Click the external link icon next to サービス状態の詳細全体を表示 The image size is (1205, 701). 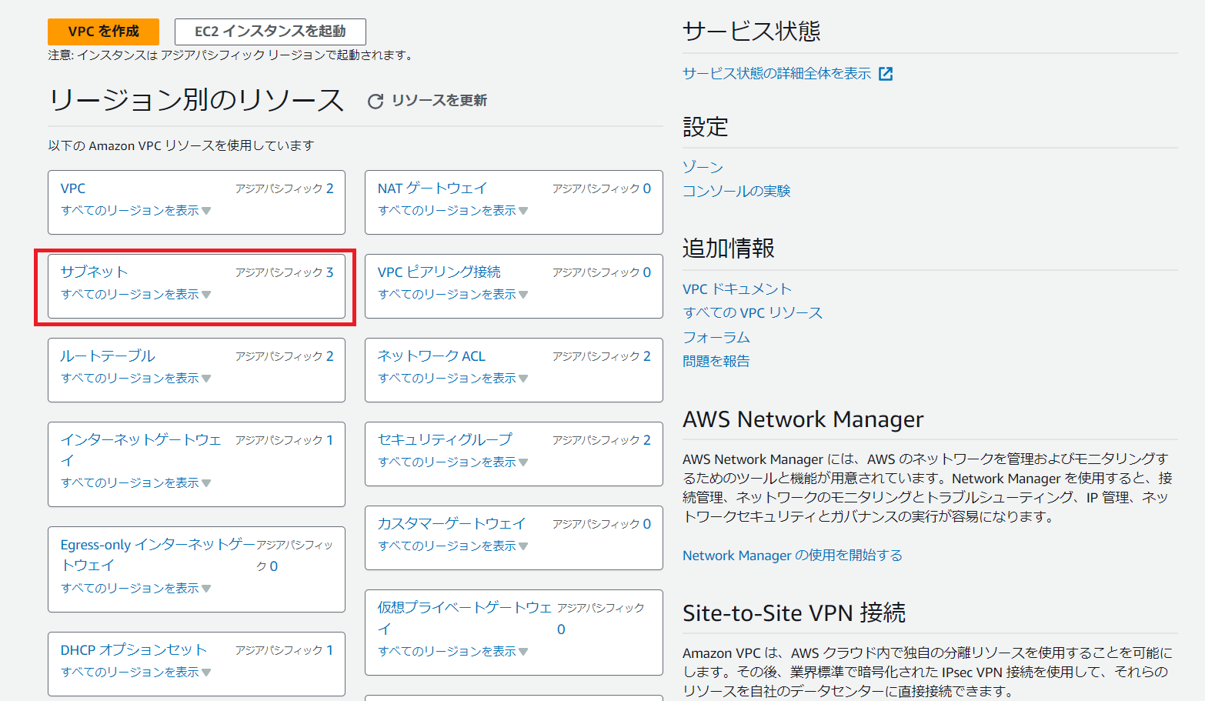pyautogui.click(x=886, y=74)
